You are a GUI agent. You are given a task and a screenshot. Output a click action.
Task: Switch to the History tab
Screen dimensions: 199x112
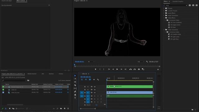click(61, 74)
